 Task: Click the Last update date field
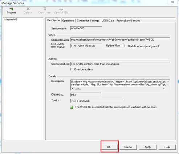pos(86,46)
